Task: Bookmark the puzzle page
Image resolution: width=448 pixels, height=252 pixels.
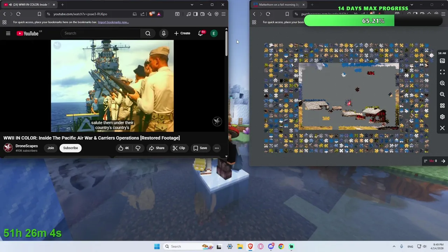Action: coord(287,14)
